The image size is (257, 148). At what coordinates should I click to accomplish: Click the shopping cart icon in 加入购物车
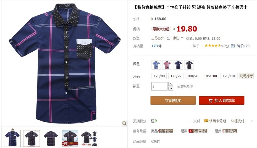point(210,101)
